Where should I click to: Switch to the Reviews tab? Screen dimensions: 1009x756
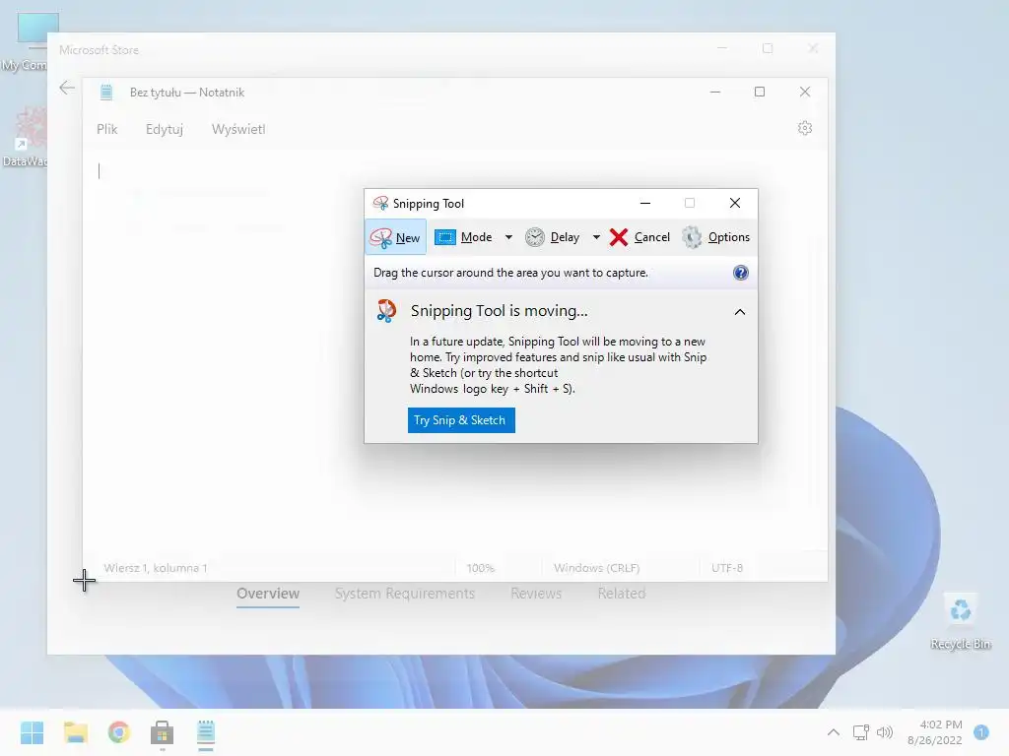pyautogui.click(x=536, y=594)
